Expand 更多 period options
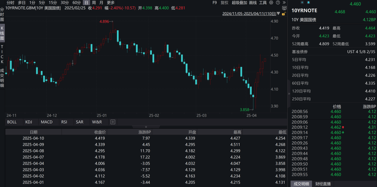Viewport: 377px width, 187px height. click(x=111, y=2)
